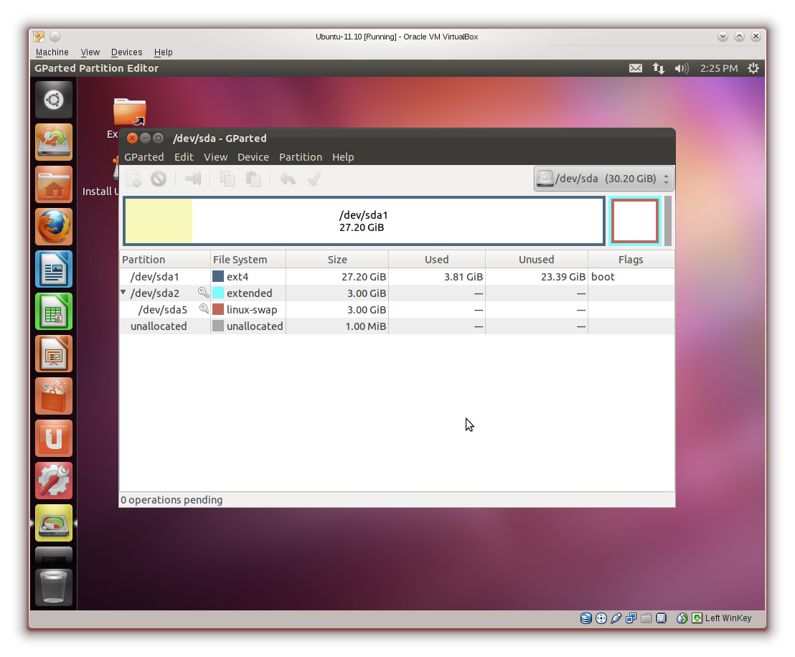Click the key icon beside /dev/sda5
The height and width of the screenshot is (657, 795).
coord(204,308)
